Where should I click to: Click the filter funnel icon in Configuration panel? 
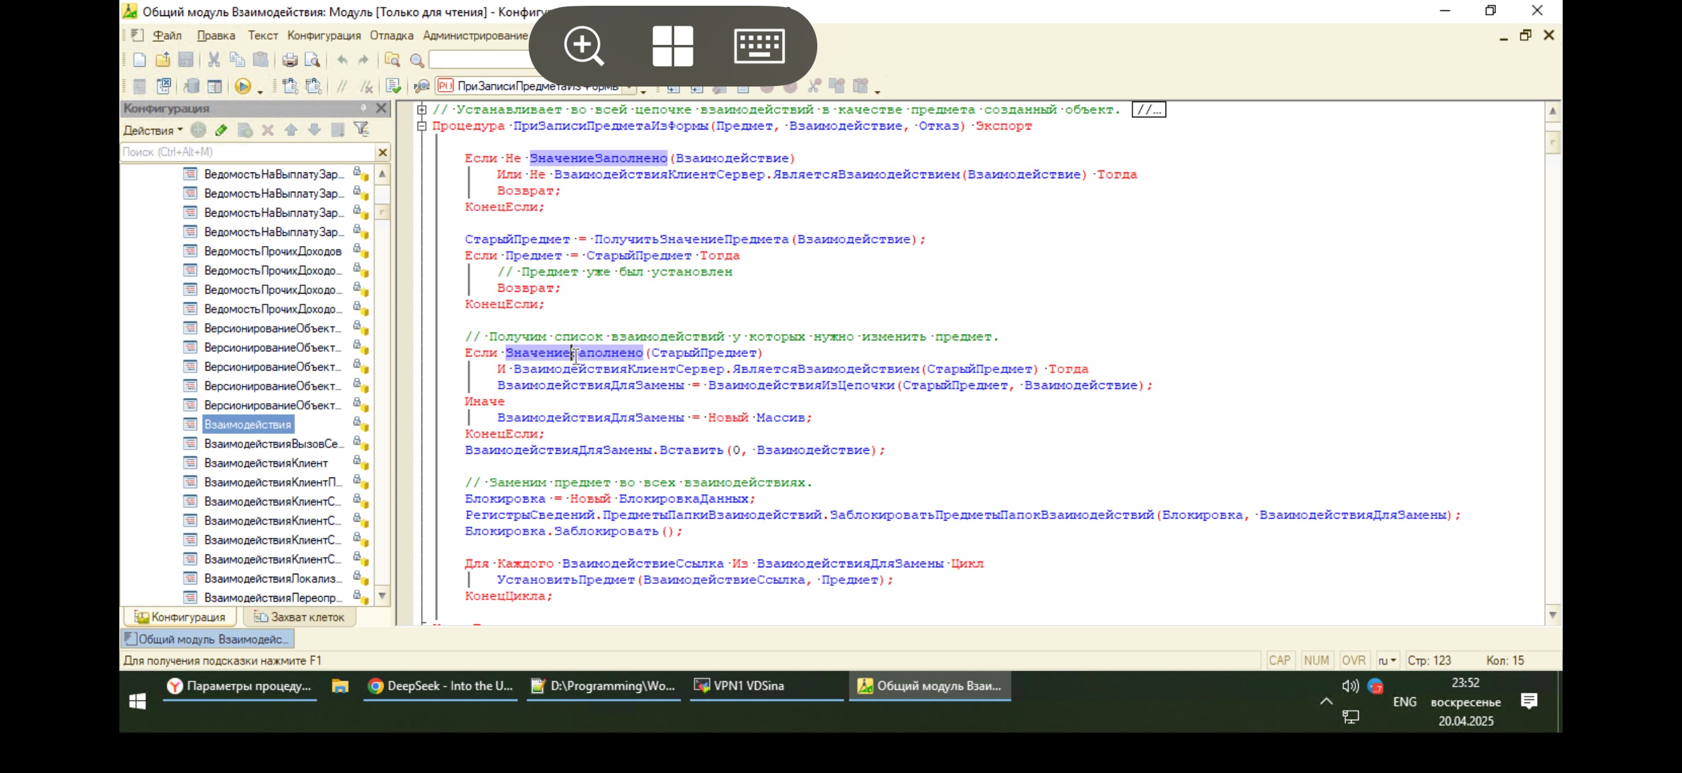pyautogui.click(x=361, y=130)
